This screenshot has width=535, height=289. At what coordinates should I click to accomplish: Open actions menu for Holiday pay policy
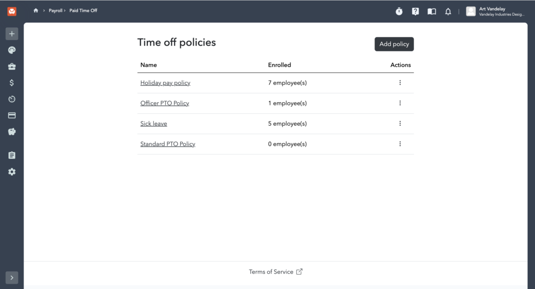coord(400,82)
